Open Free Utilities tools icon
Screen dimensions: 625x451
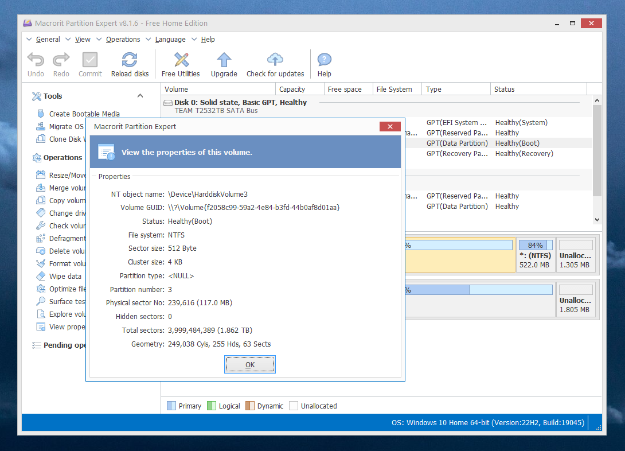pyautogui.click(x=181, y=60)
